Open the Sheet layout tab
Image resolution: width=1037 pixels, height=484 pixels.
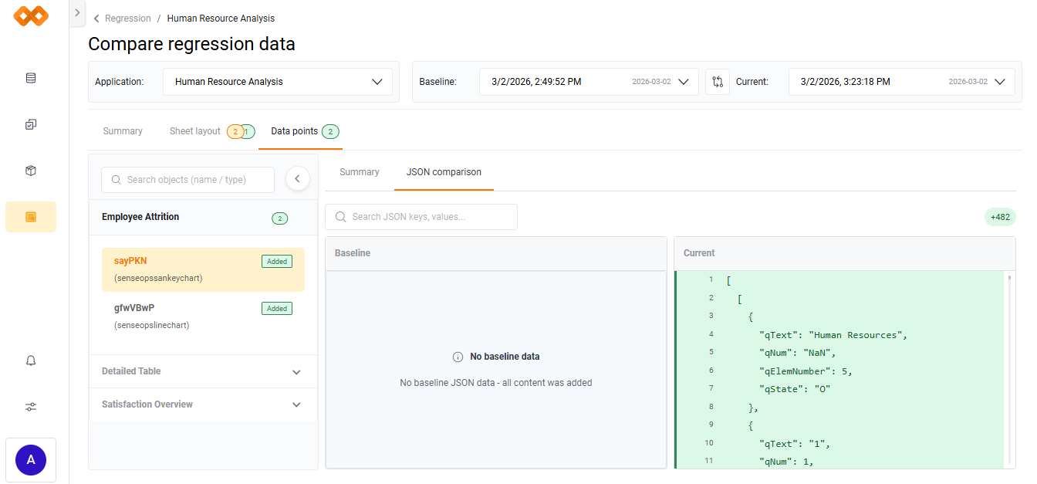pyautogui.click(x=195, y=131)
